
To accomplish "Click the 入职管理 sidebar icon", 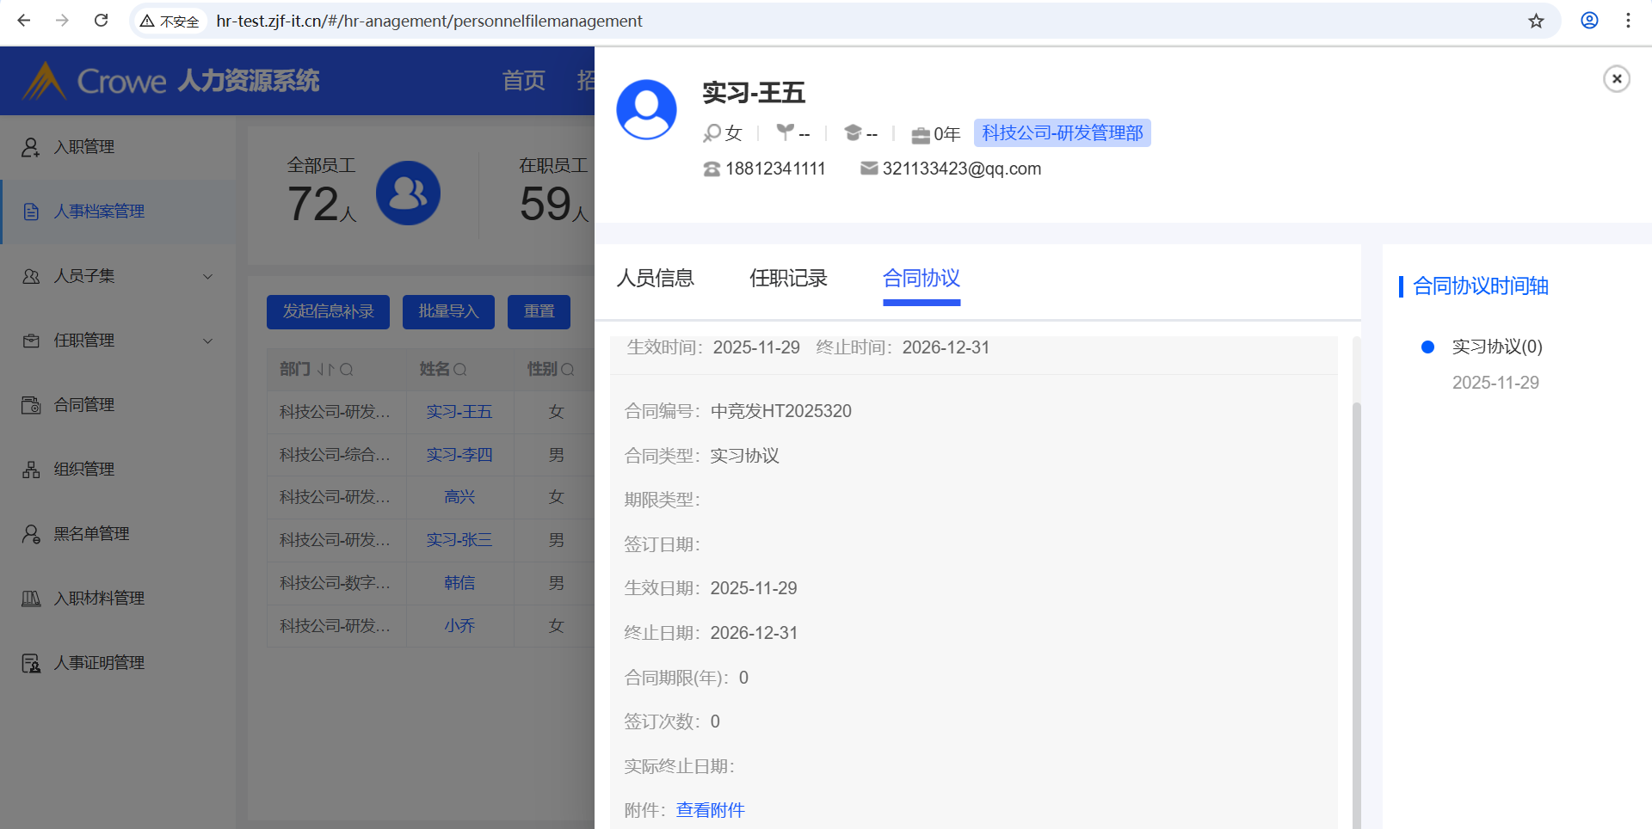I will [x=31, y=147].
